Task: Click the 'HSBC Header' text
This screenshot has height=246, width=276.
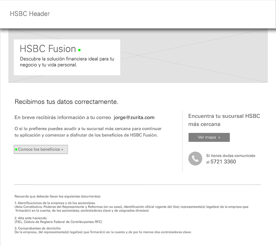Action: 30,14
